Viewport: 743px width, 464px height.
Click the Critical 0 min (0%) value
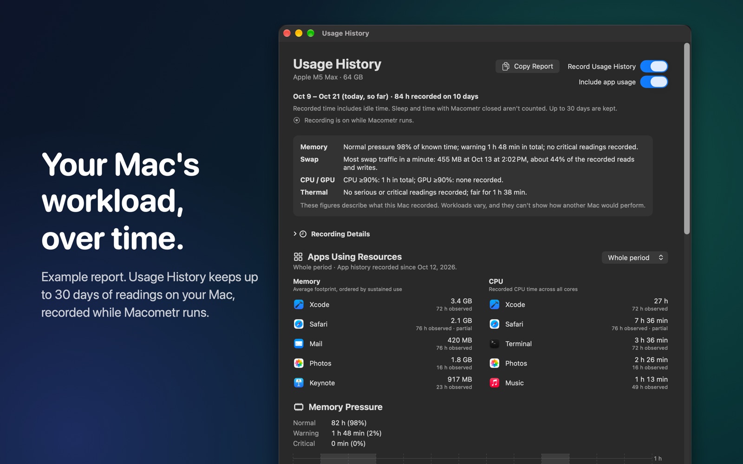[x=348, y=444]
